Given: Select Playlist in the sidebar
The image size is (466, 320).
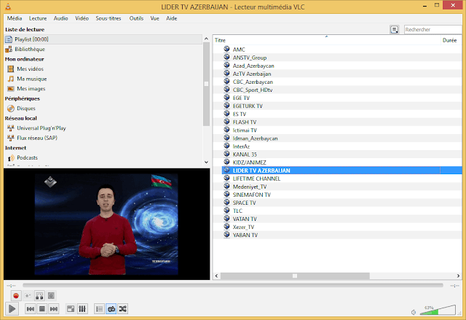Looking at the screenshot, I should coord(103,39).
